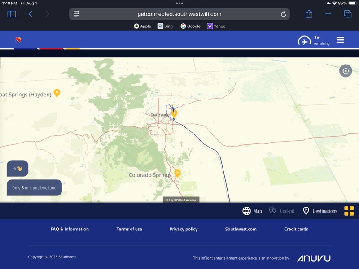359x269 pixels.
Task: Switch to the Map view
Action: pos(252,211)
